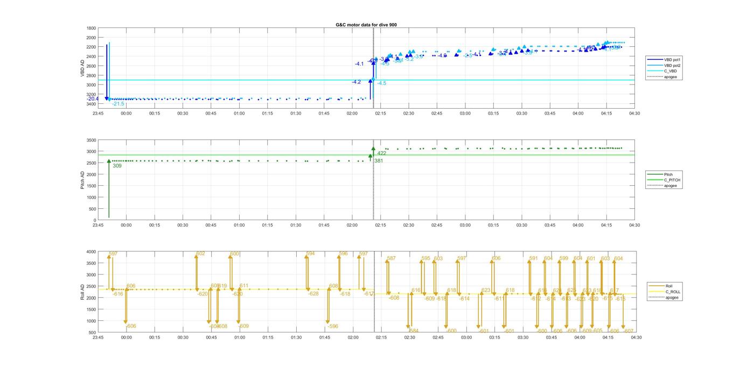Click the "-4.2" VBD data label
The height and width of the screenshot is (373, 754).
pos(357,82)
